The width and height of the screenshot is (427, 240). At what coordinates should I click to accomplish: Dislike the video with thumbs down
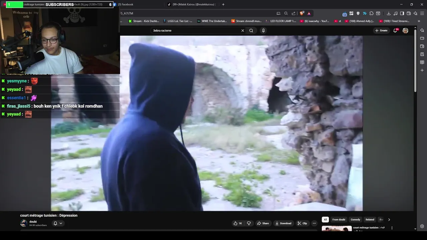[x=249, y=223]
